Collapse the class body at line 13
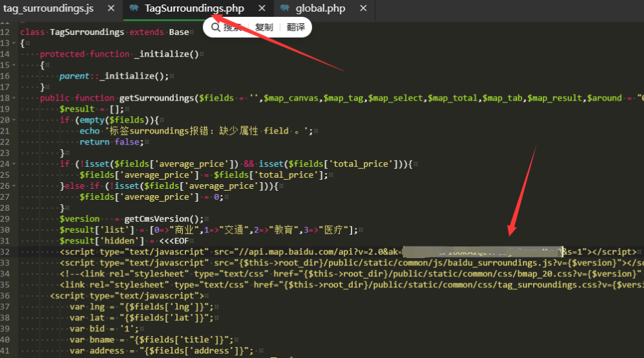 click(15, 43)
